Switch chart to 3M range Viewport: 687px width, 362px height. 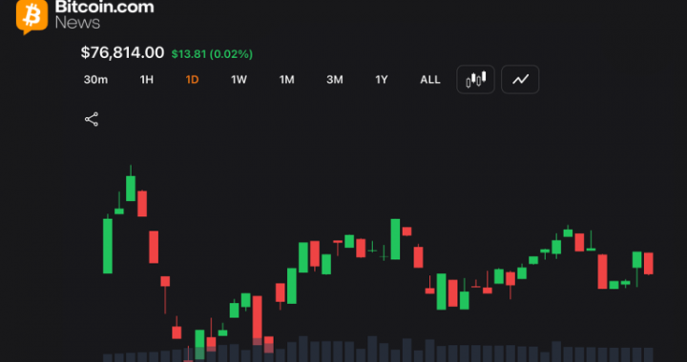(335, 80)
